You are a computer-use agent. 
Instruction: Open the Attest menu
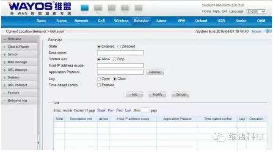point(161,21)
